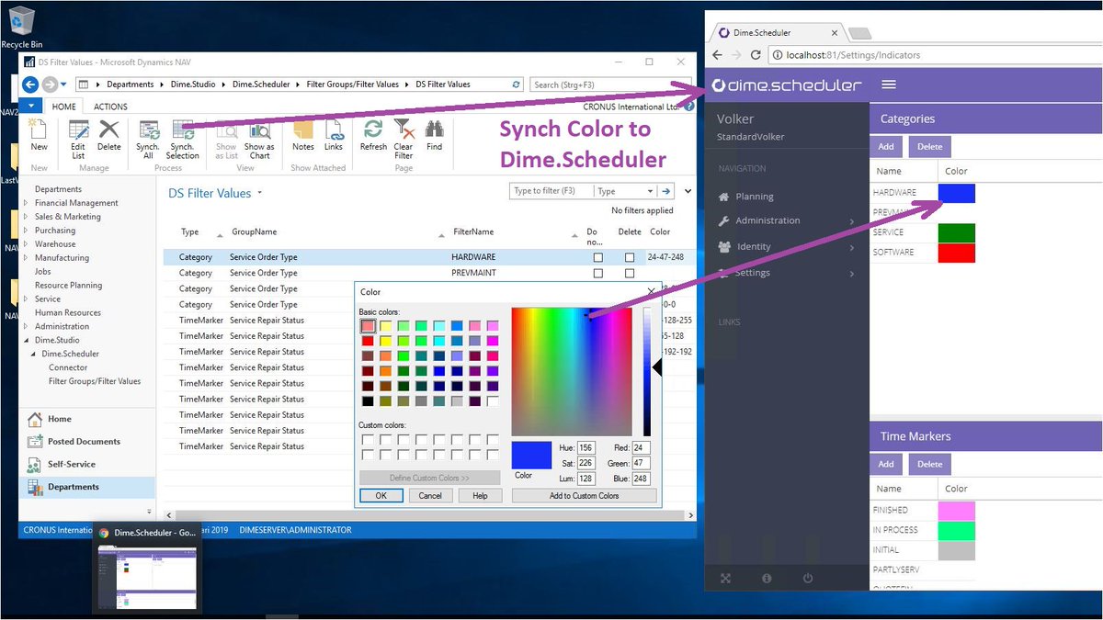The image size is (1103, 620).
Task: Click the Type to filter (F3) box
Action: click(x=551, y=191)
